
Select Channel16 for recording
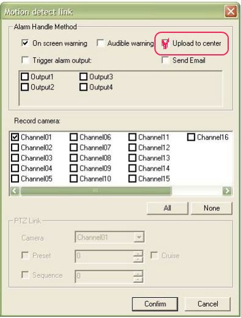pos(191,137)
